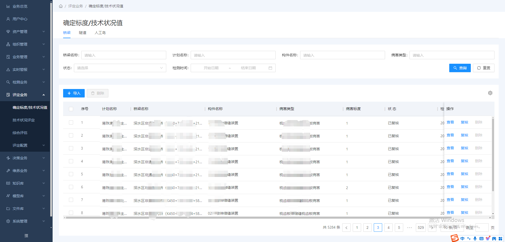Expand the 评定配置 submenu
The image size is (505, 242).
click(x=44, y=145)
